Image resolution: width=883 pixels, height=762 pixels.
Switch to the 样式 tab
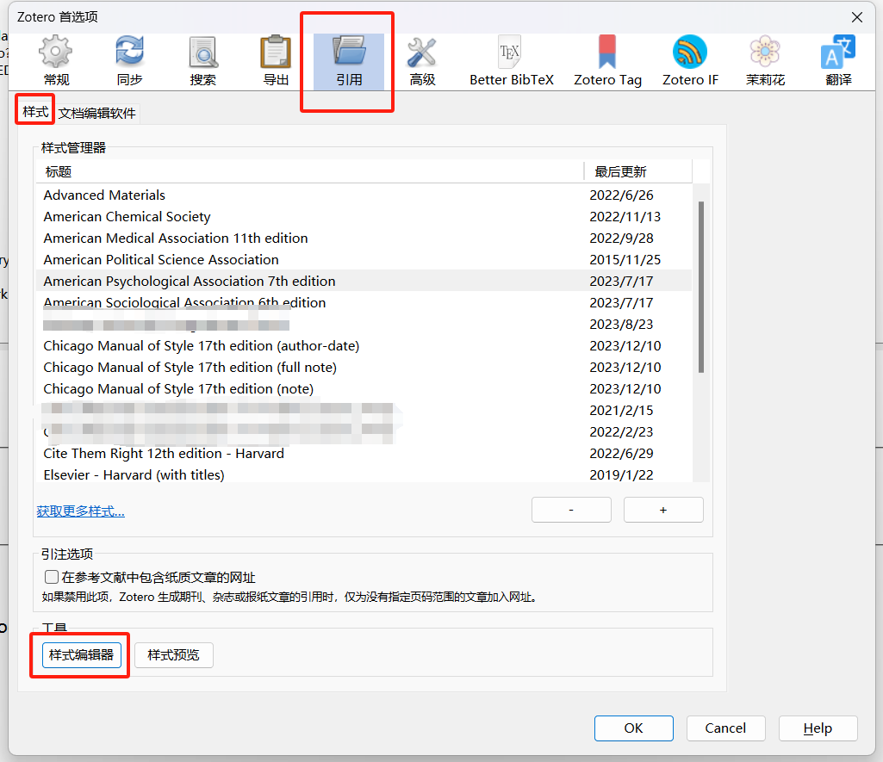click(35, 113)
